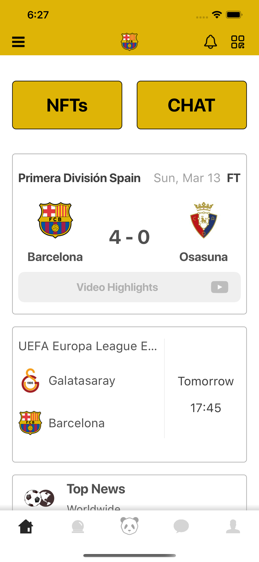The image size is (259, 562).
Task: Open the profile tab in bottom bar
Action: click(x=233, y=526)
